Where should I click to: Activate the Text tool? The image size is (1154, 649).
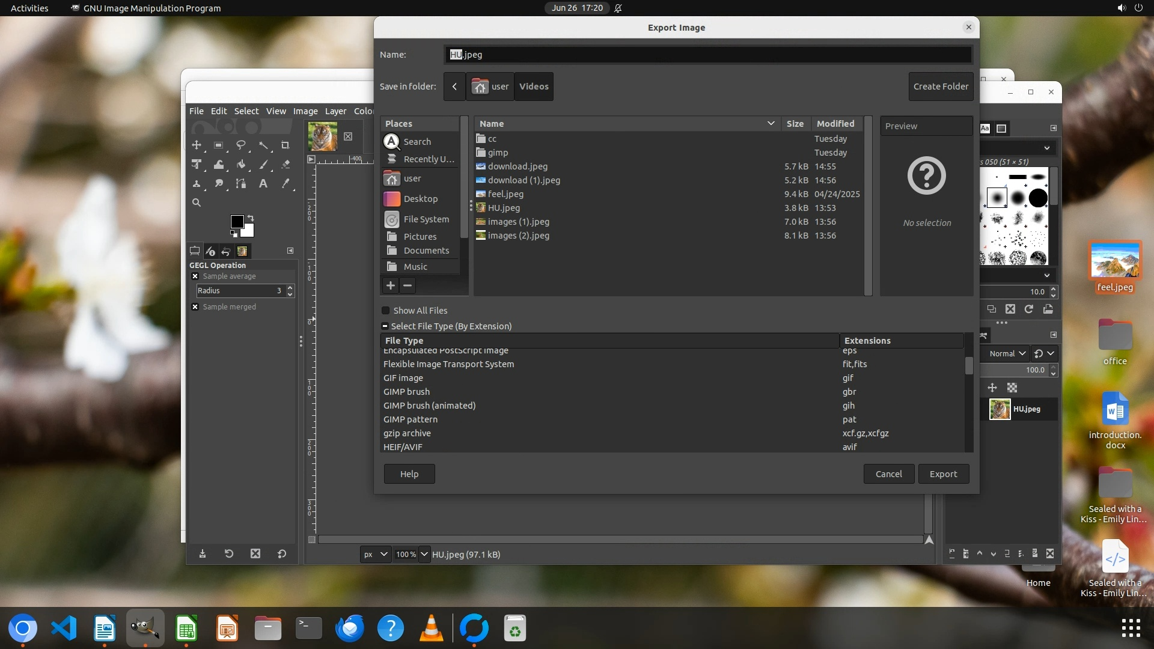[263, 184]
